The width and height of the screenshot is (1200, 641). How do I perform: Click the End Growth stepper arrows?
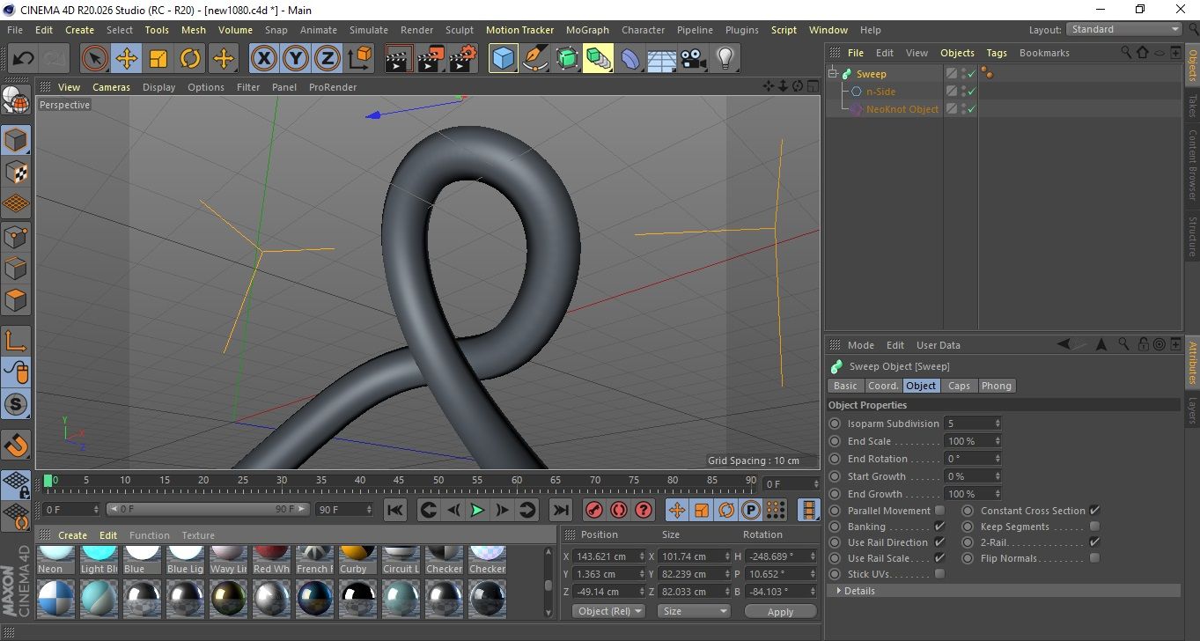pos(998,494)
